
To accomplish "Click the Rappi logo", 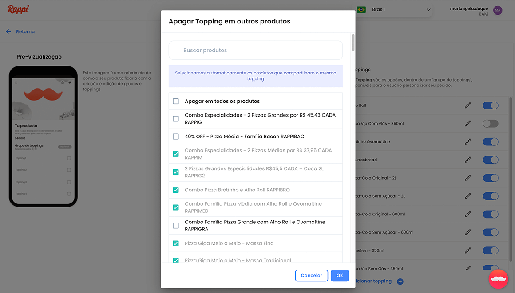I will (18, 9).
